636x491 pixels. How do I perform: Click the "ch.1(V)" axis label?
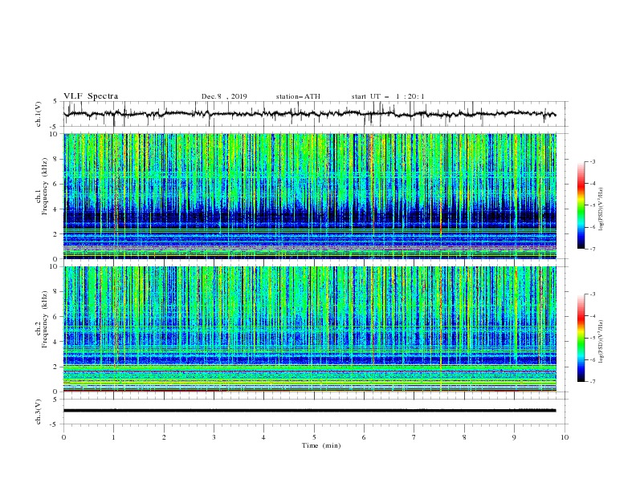coord(39,114)
